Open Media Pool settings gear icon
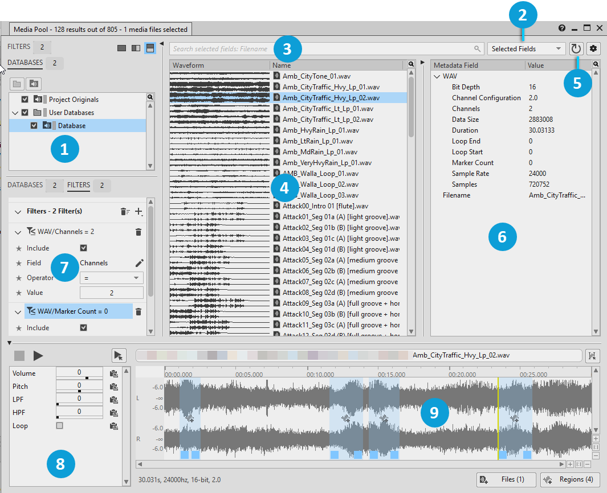Image resolution: width=607 pixels, height=493 pixels. (x=594, y=49)
